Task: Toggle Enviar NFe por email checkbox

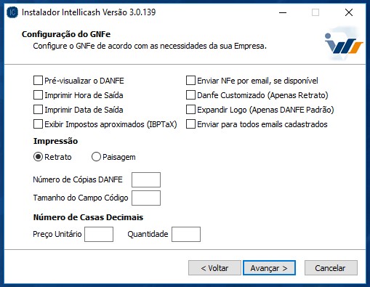Action: coord(190,81)
